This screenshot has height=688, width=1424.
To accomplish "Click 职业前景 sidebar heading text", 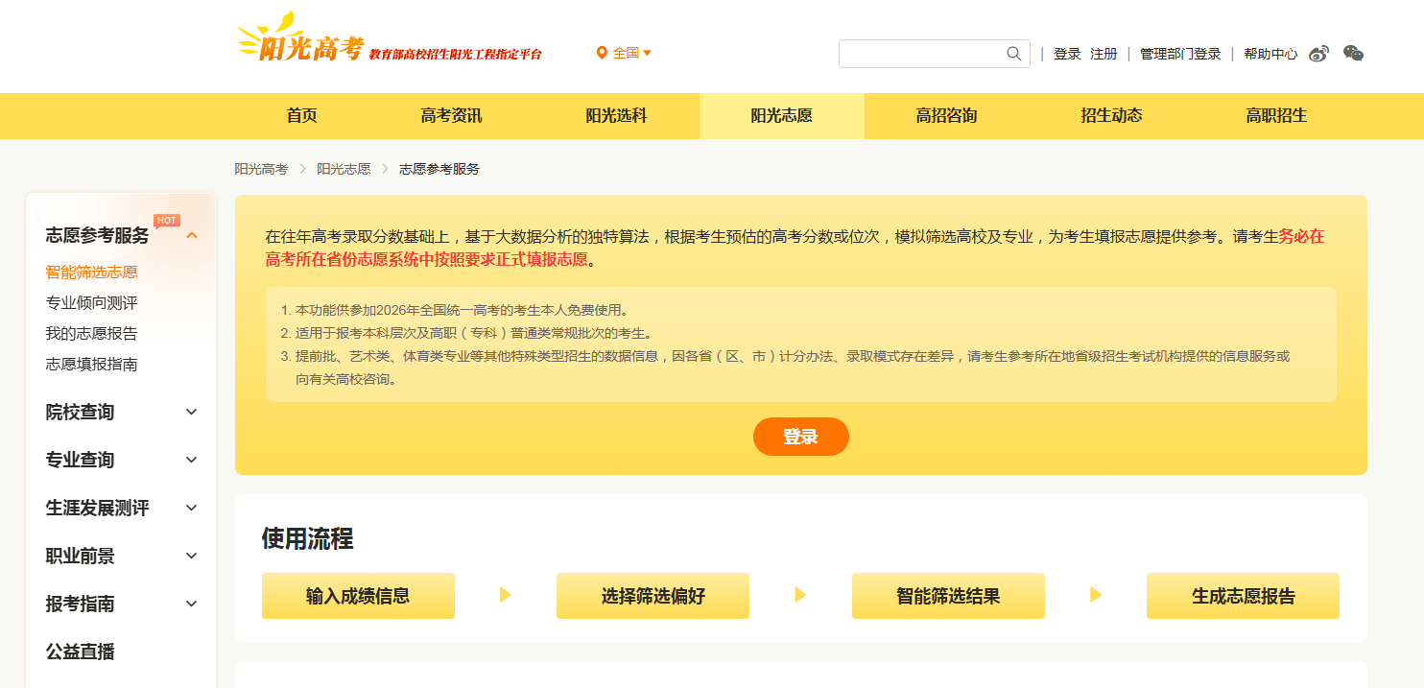I will coord(80,556).
